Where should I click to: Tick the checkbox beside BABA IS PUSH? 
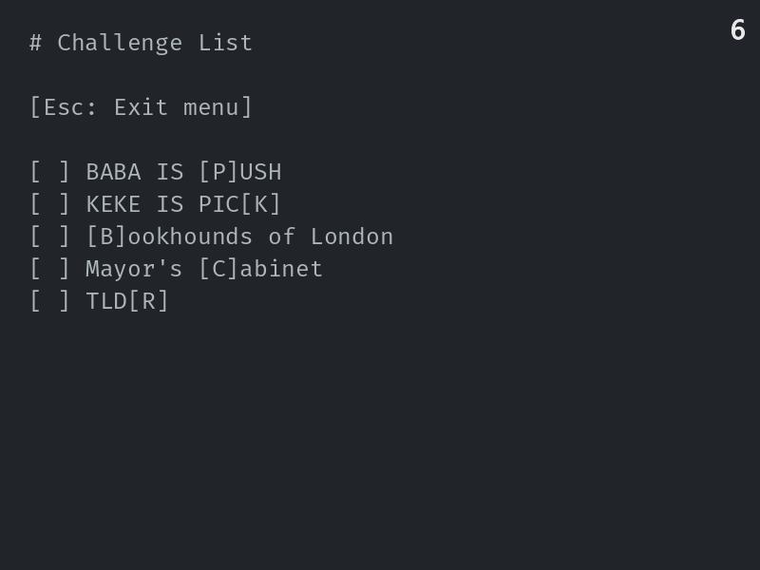pyautogui.click(x=50, y=172)
